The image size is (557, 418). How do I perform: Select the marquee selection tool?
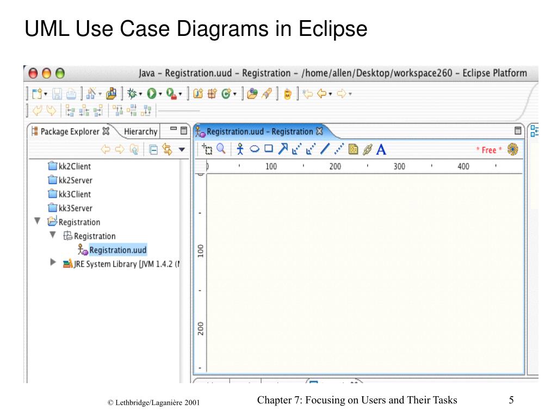coord(207,149)
